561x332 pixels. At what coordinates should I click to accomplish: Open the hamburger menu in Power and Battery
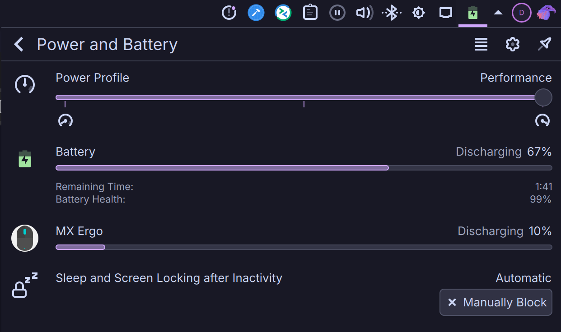coord(481,44)
